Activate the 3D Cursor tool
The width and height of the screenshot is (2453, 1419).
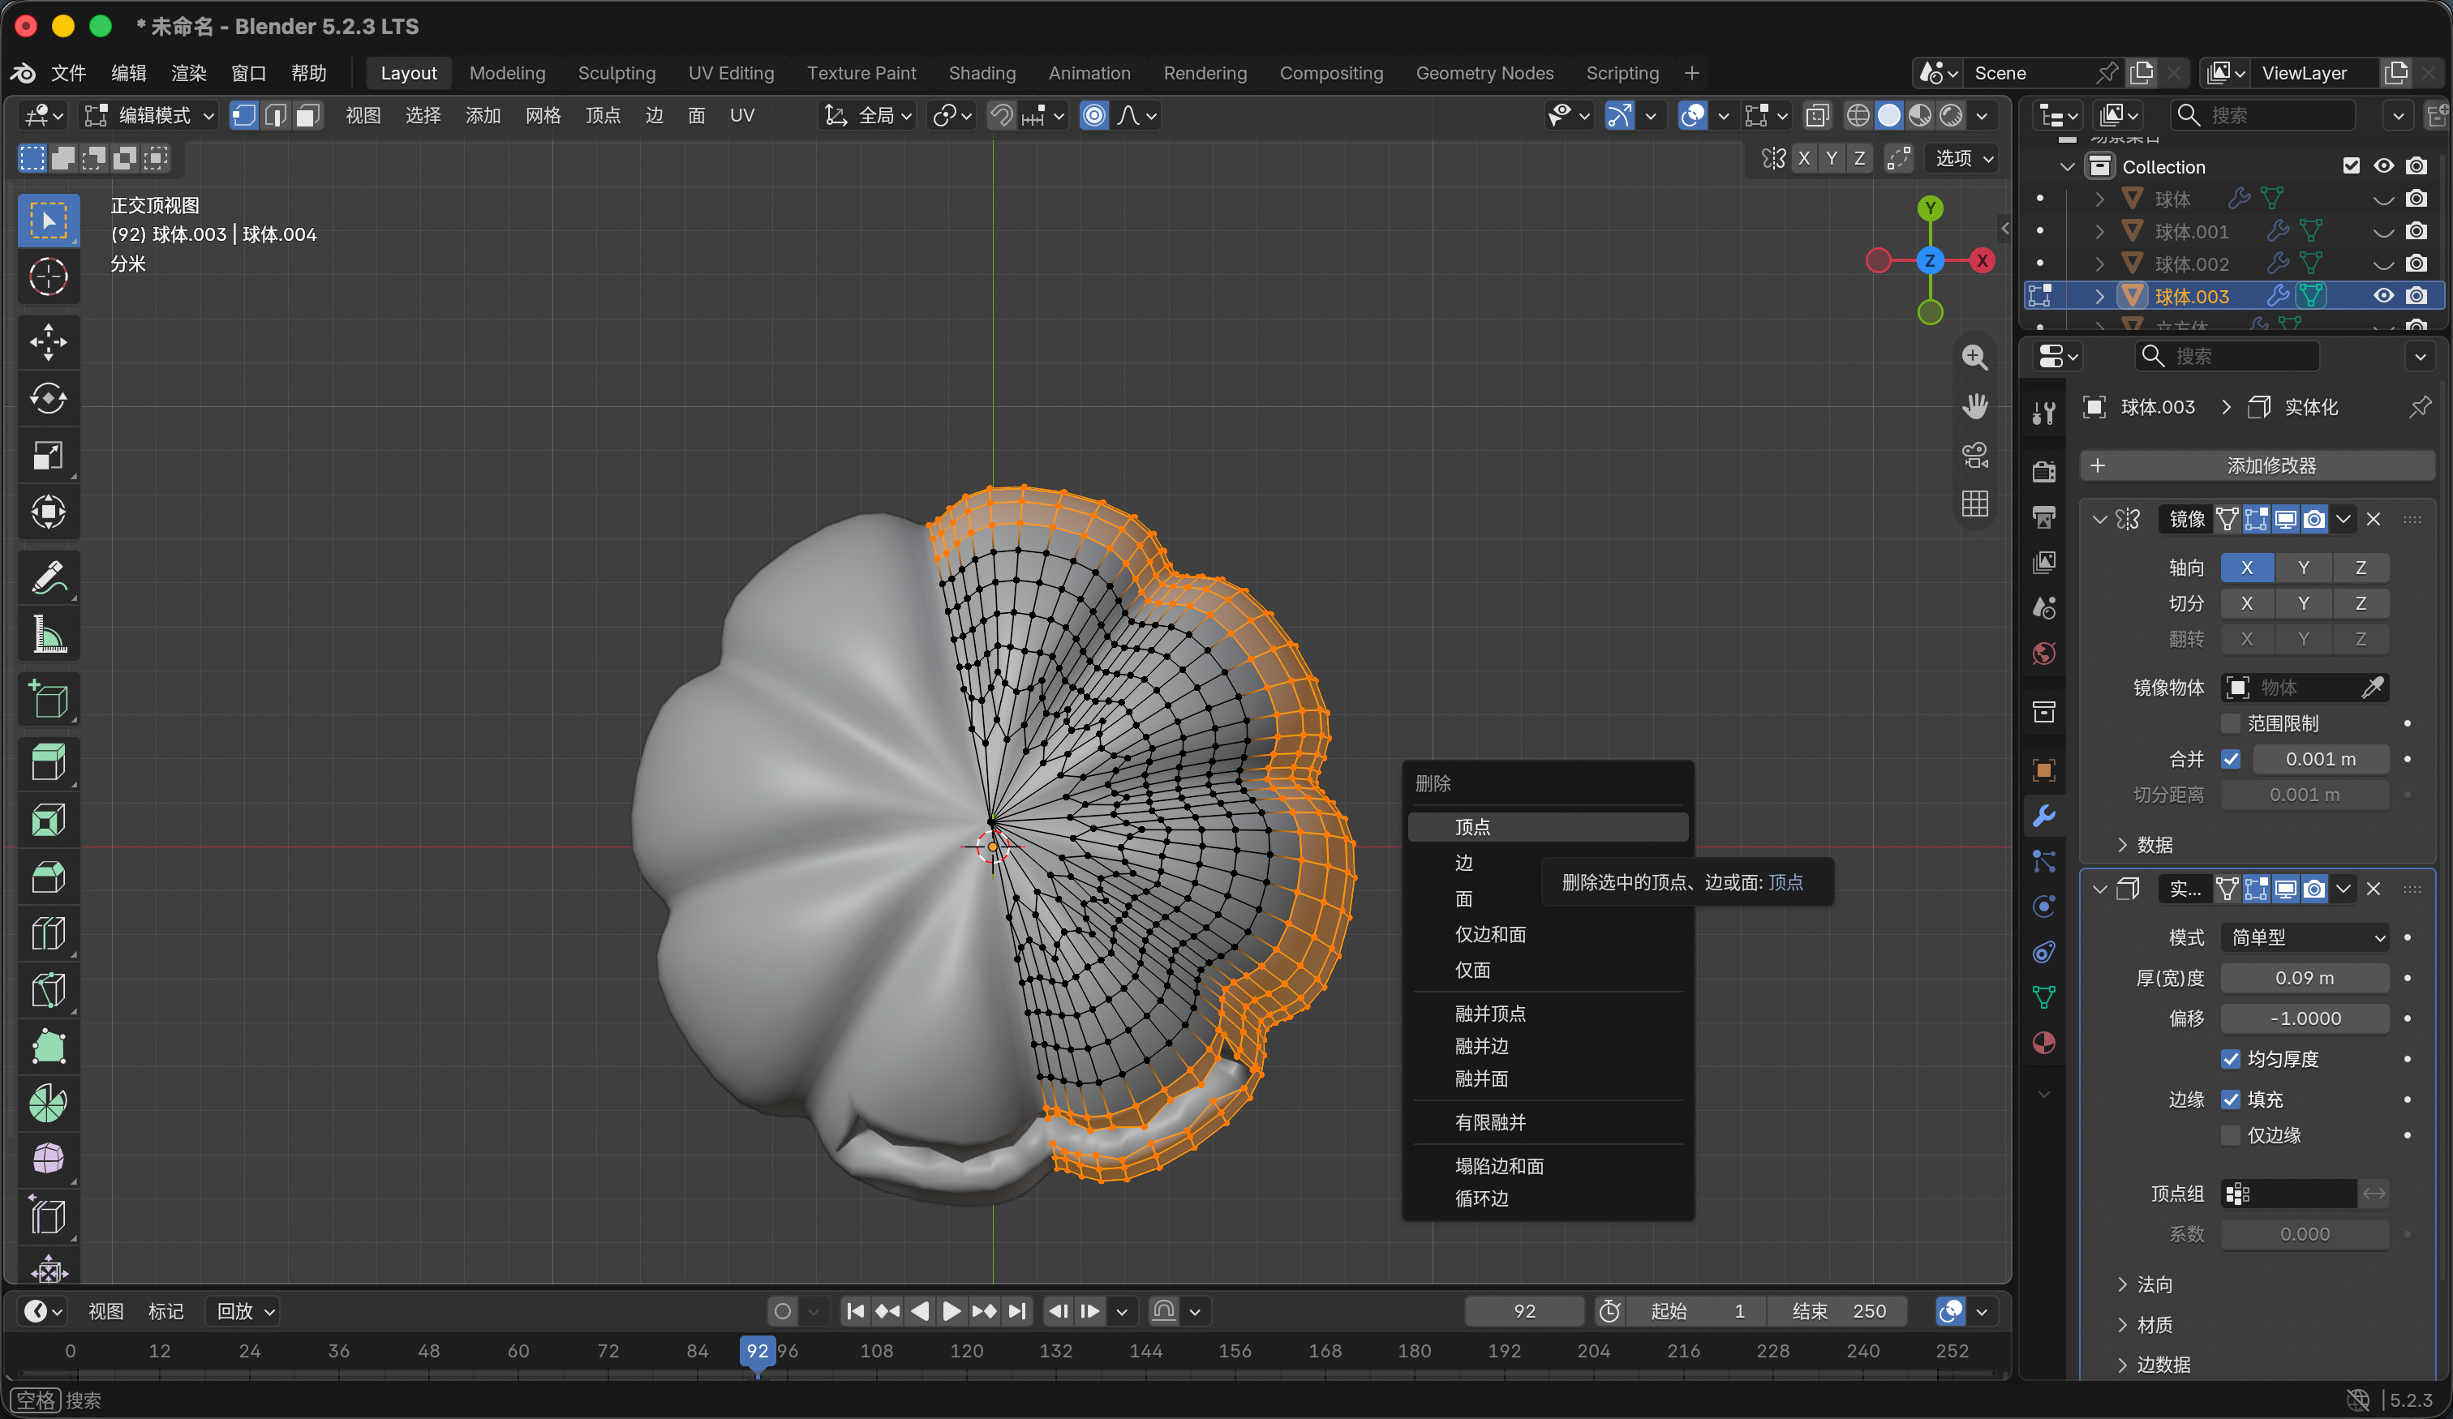[48, 277]
